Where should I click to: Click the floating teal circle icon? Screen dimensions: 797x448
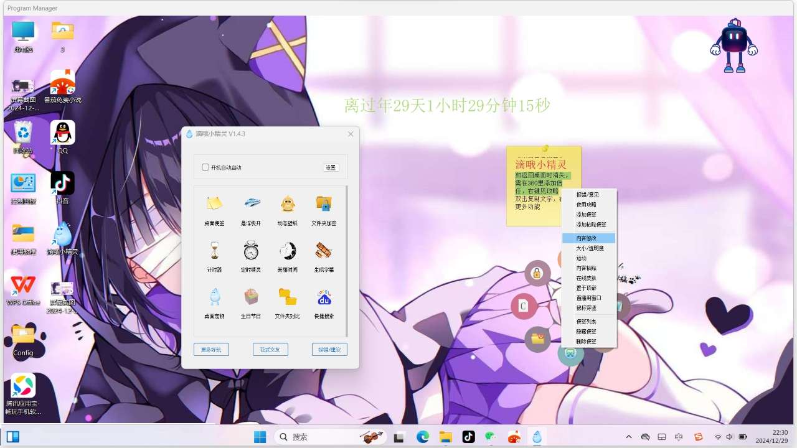pos(570,353)
